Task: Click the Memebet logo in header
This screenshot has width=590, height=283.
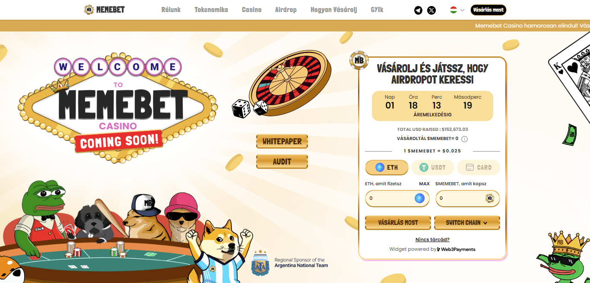Action: (105, 9)
